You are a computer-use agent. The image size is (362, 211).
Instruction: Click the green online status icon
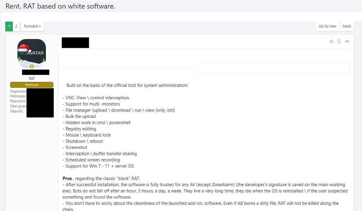pos(32,66)
